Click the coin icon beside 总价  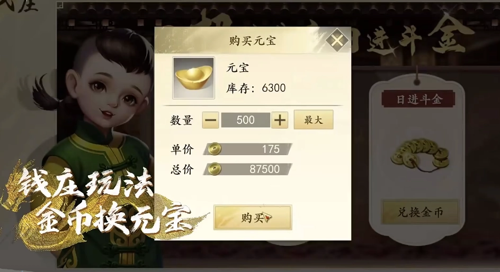tap(215, 169)
